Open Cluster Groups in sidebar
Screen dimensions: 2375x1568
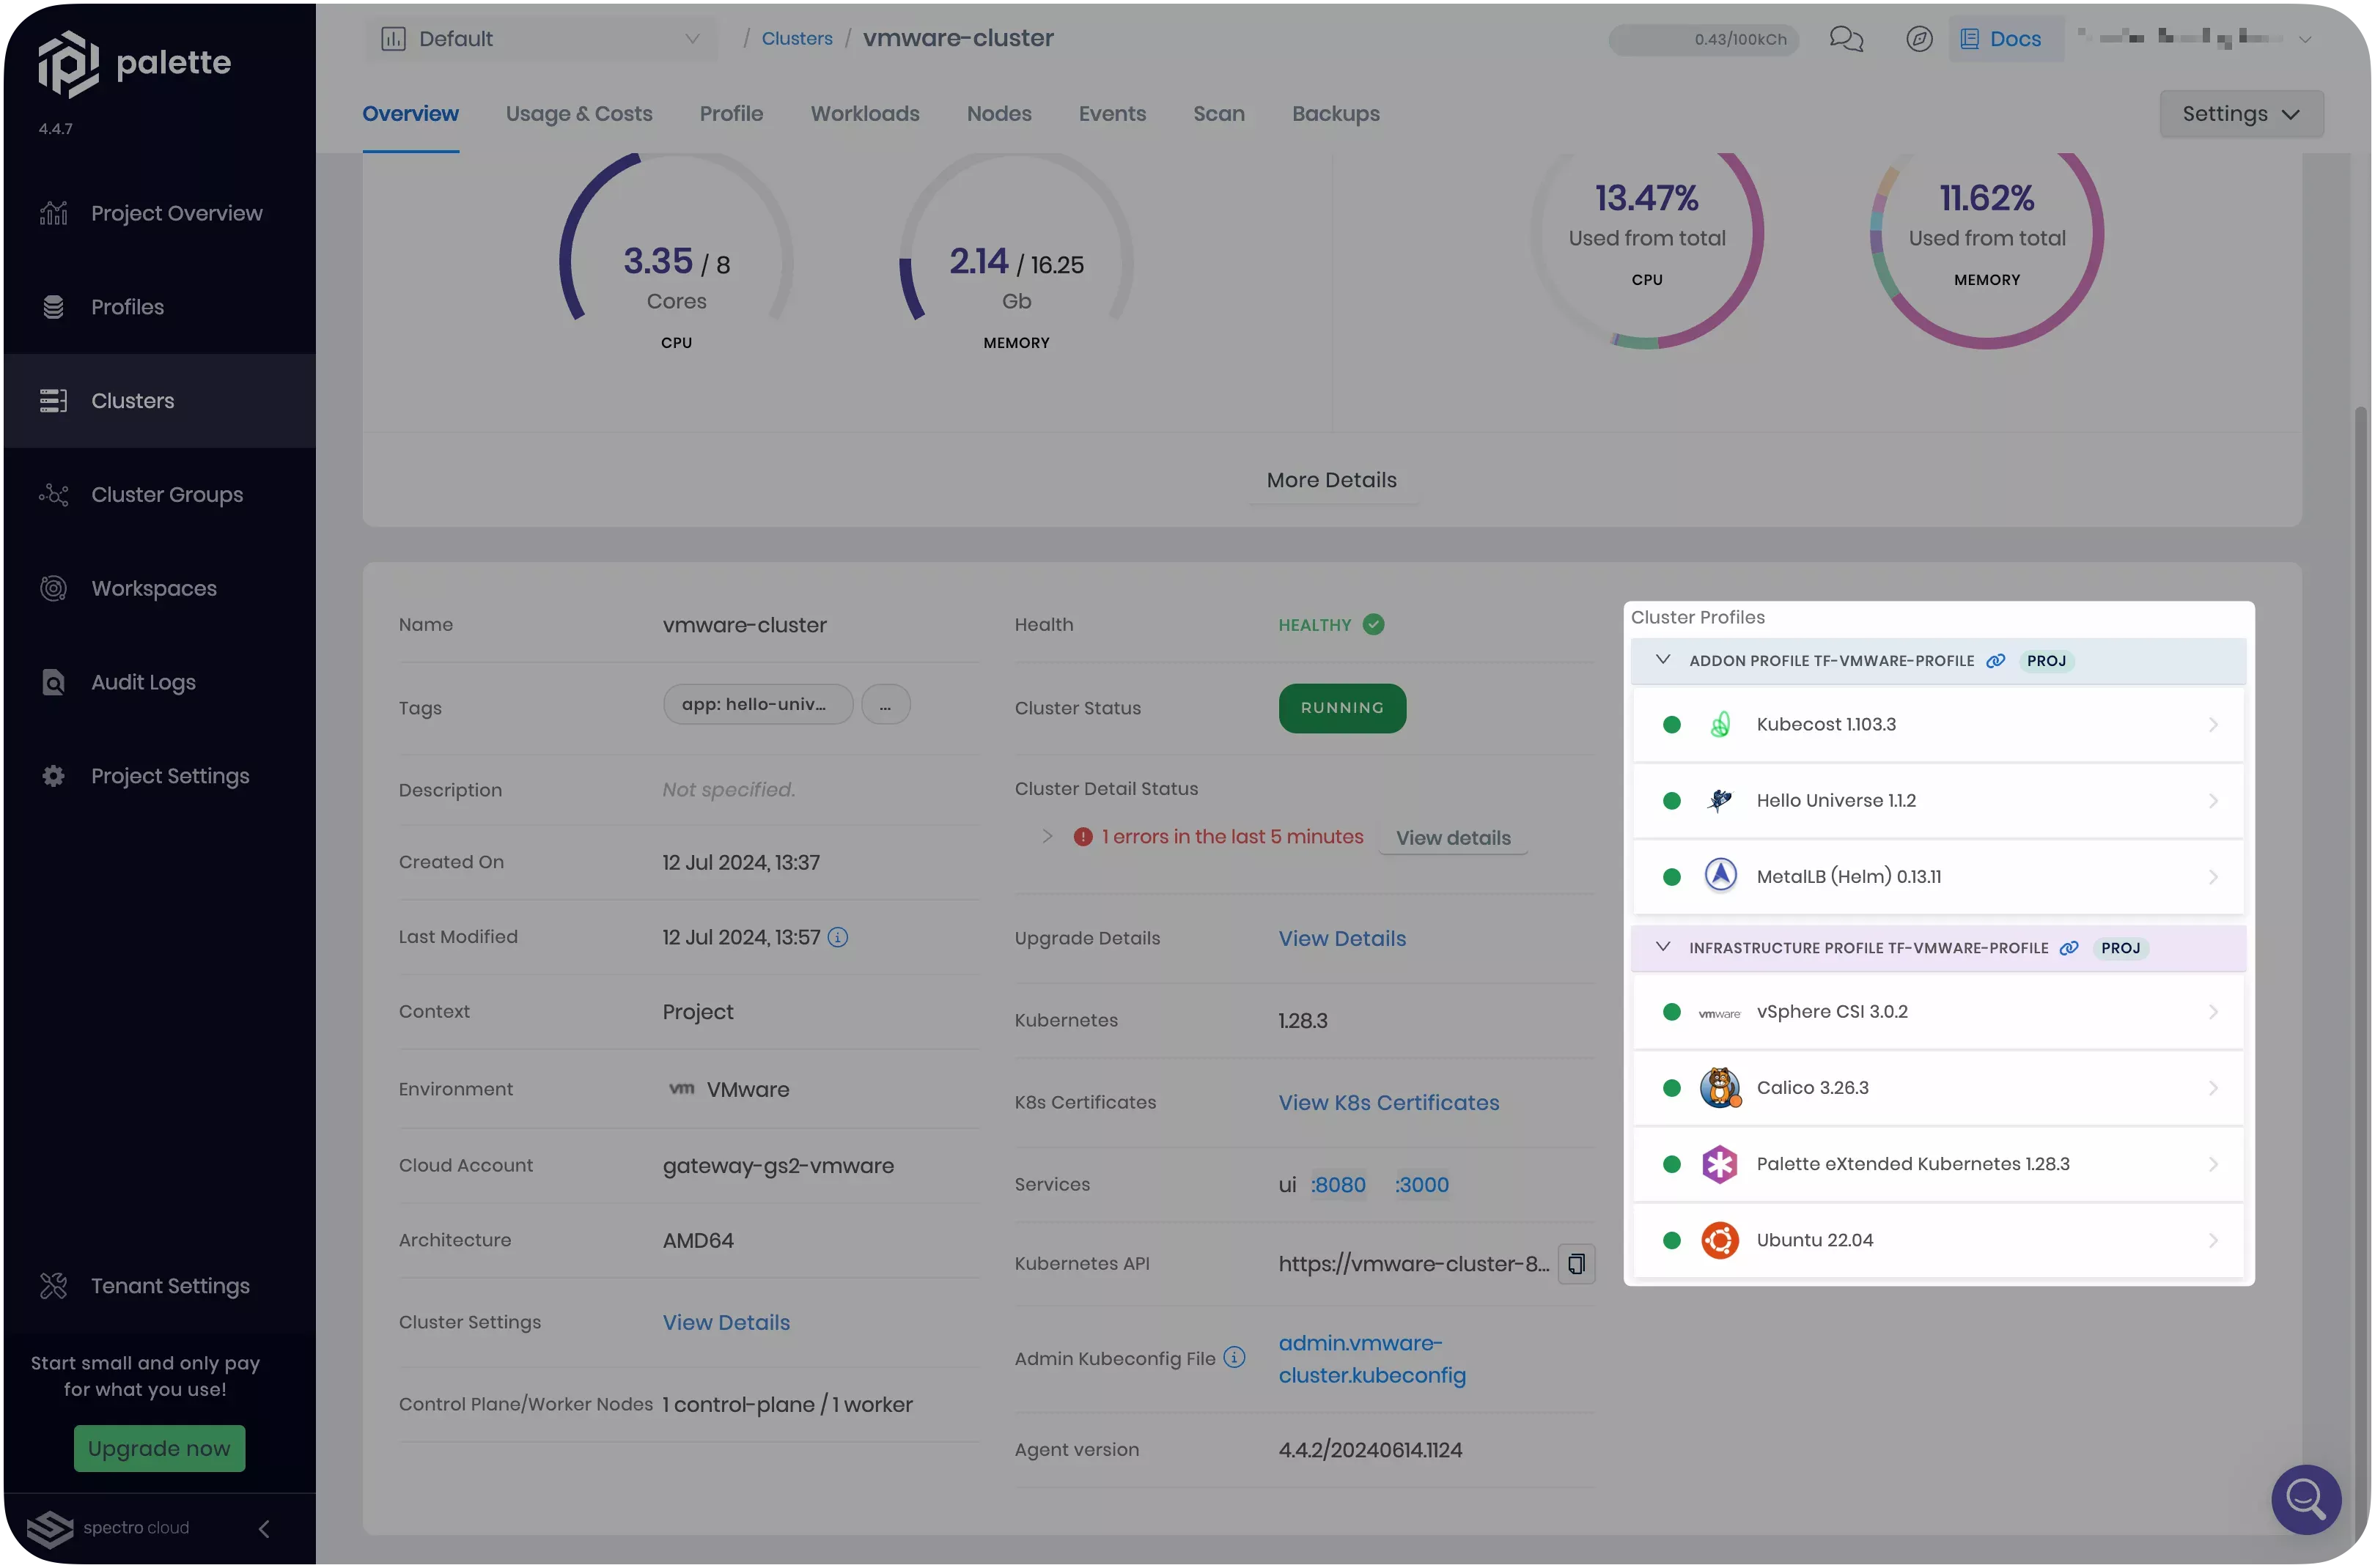160,495
